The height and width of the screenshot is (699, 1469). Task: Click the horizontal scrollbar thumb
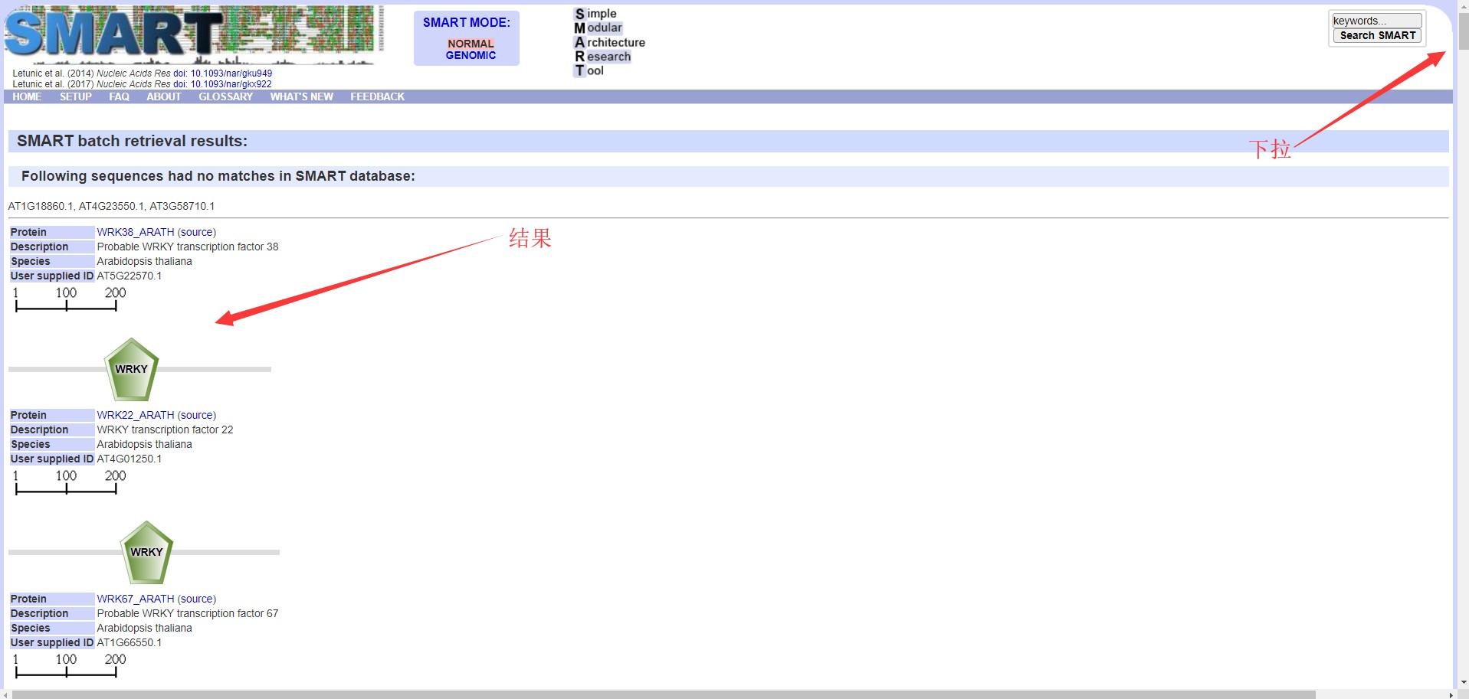[x=664, y=694]
